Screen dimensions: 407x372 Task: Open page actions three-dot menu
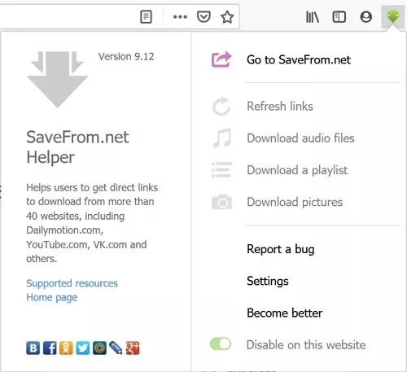click(x=180, y=17)
